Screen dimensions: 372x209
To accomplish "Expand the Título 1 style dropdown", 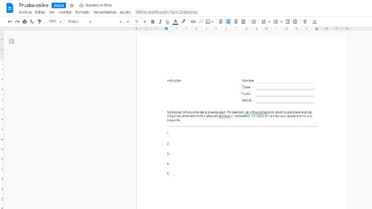I will coord(79,22).
